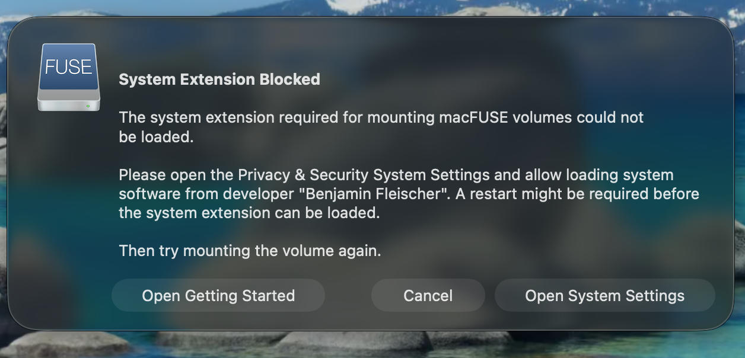Click the blue FUSE label on drive icon
This screenshot has width=745, height=358.
(x=68, y=67)
